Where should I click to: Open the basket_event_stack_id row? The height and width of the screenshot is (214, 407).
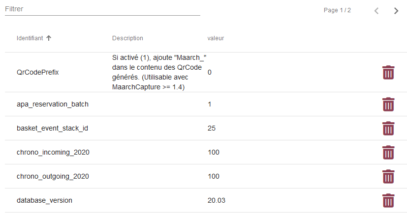coord(206,128)
